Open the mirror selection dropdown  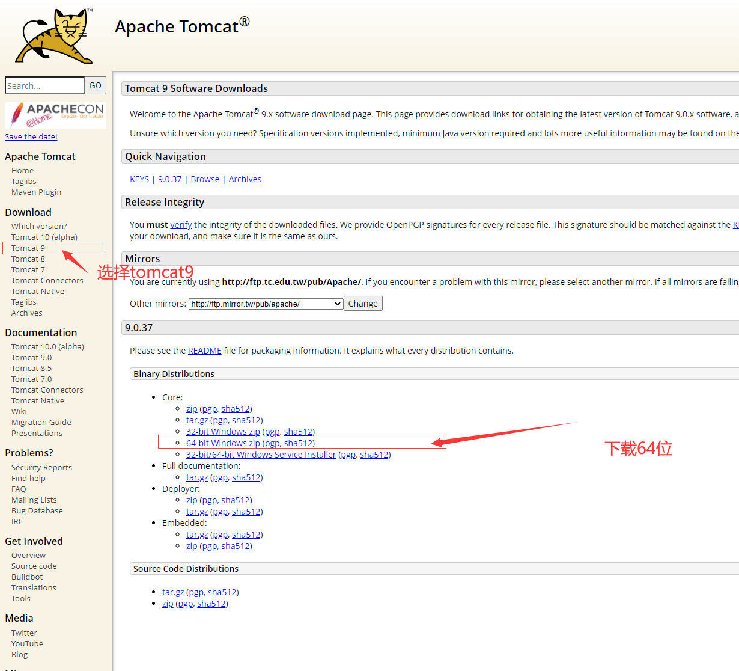click(x=266, y=304)
